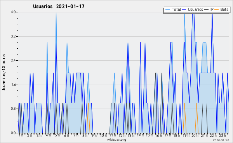Click the '23 h' x-axis tick label
Screen dimensions: 233x143
coord(223,135)
